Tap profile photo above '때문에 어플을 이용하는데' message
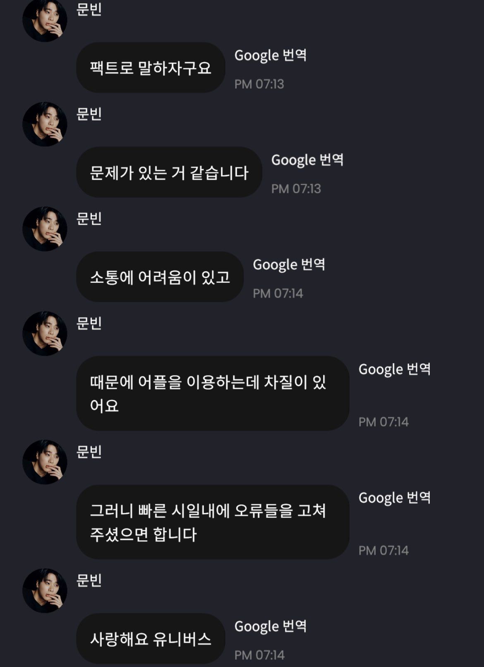Image resolution: width=484 pixels, height=667 pixels. [45, 334]
